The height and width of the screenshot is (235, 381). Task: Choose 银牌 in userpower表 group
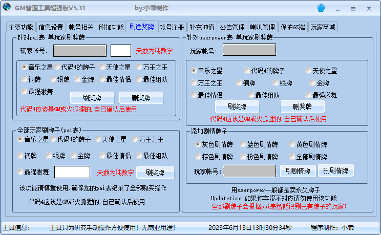click(283, 83)
